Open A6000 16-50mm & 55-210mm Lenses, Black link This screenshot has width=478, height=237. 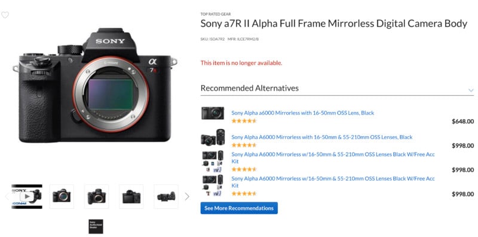[321, 137]
